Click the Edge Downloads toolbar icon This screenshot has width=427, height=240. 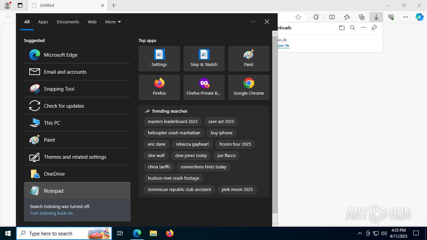click(x=376, y=17)
